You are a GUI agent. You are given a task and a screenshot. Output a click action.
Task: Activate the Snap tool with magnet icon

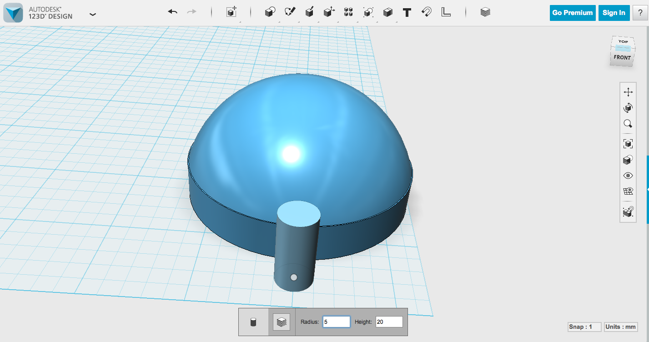[426, 12]
